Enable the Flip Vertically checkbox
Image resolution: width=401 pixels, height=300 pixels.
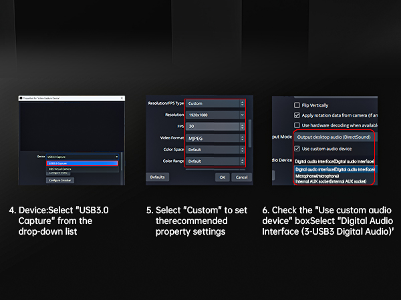(x=297, y=105)
